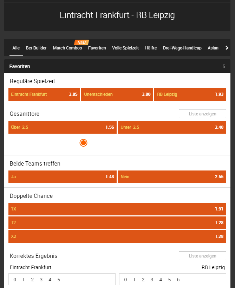Image resolution: width=235 pixels, height=288 pixels.
Task: Choose 2 goals for RB Leipzig
Action: tap(143, 280)
